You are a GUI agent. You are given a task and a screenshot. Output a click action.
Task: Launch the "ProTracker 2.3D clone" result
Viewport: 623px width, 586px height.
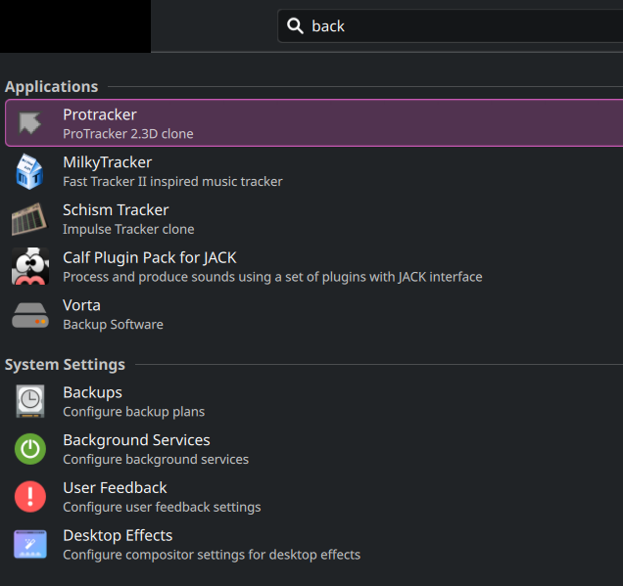click(x=128, y=133)
